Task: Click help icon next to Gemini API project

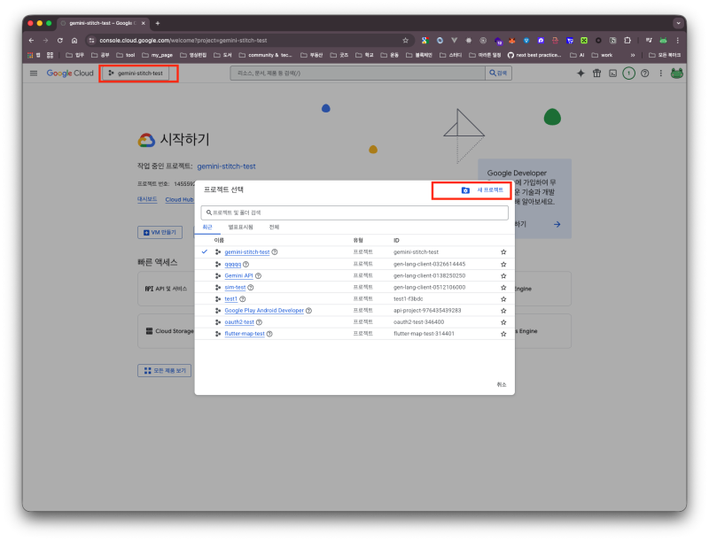Action: 259,275
